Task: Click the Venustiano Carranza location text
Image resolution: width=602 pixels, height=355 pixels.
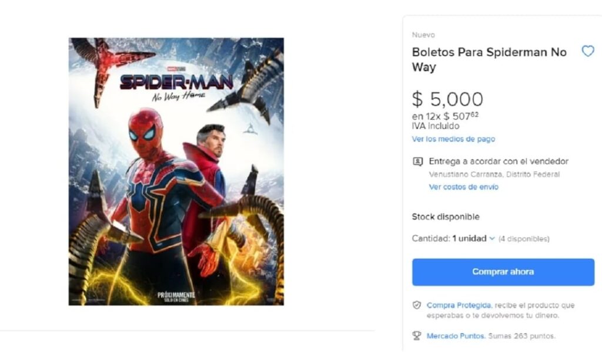Action: [494, 174]
